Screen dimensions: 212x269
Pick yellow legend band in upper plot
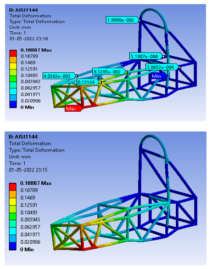(13, 66)
